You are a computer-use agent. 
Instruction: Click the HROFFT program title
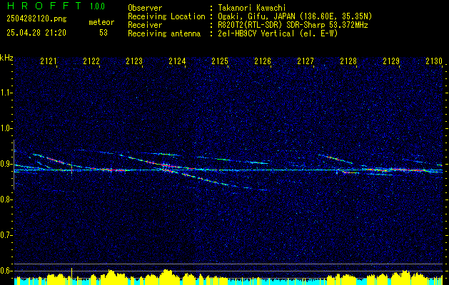point(44,6)
